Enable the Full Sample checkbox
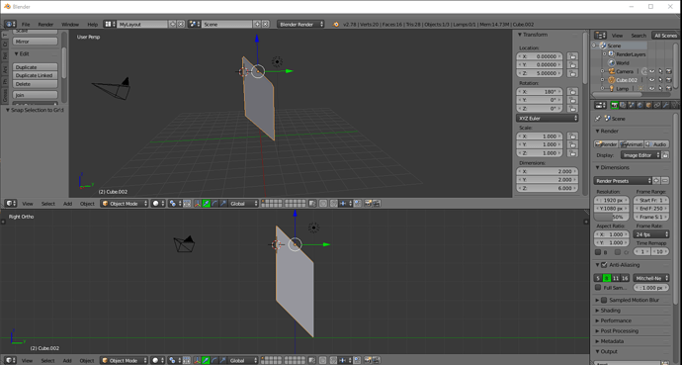Image resolution: width=682 pixels, height=365 pixels. point(598,288)
